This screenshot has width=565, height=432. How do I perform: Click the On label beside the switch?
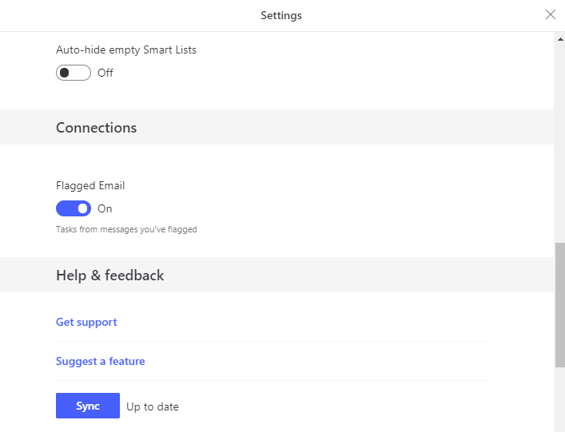[105, 208]
